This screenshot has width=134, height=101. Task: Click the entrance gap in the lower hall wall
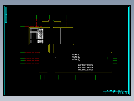(x=51, y=72)
